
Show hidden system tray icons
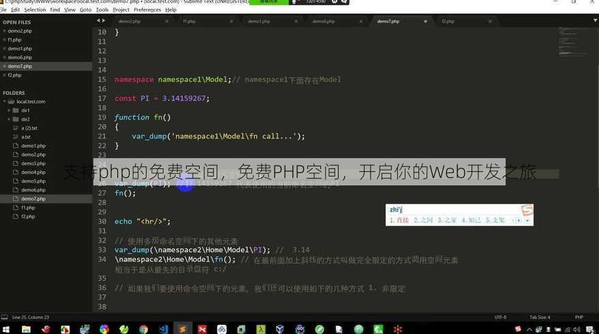point(529,329)
